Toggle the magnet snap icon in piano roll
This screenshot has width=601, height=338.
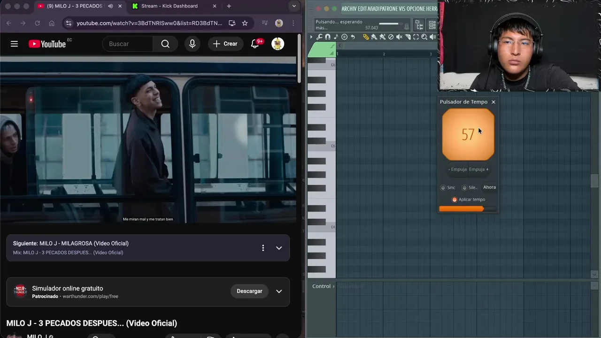pyautogui.click(x=328, y=37)
